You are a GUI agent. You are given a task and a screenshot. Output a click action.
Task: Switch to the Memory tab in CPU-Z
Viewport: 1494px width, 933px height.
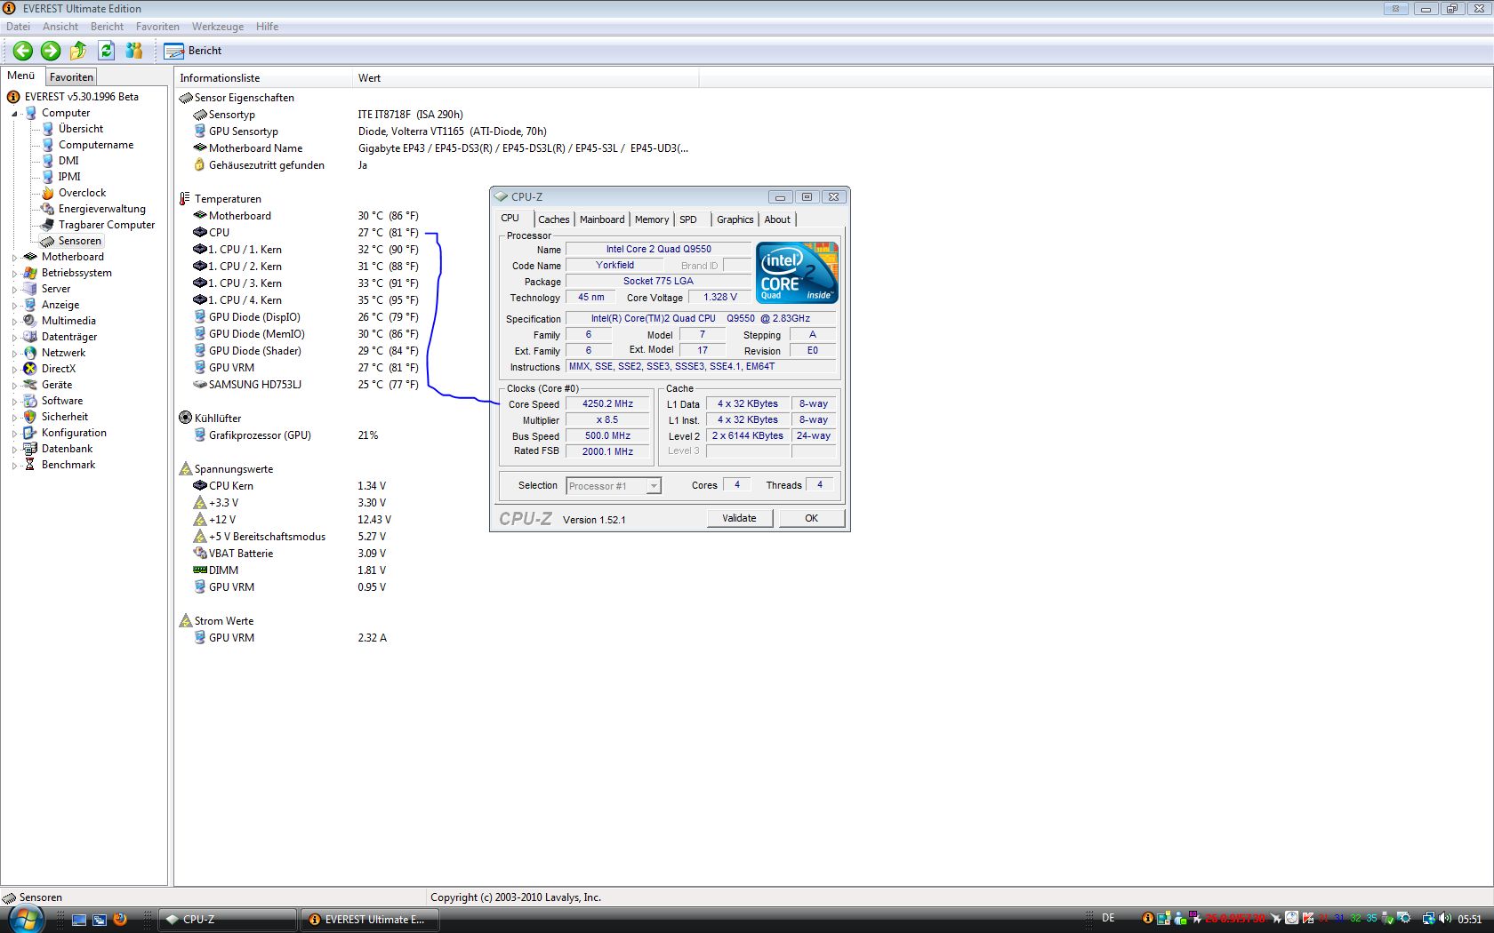pyautogui.click(x=652, y=219)
